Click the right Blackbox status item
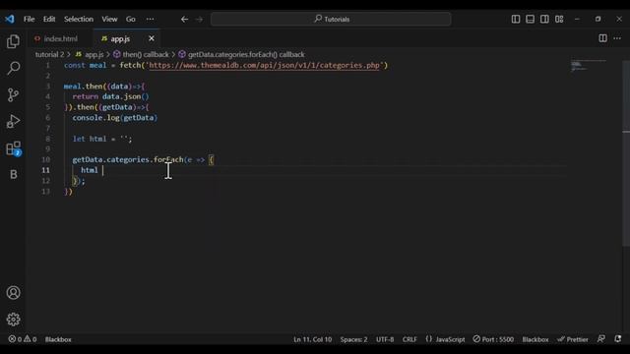 tap(535, 339)
